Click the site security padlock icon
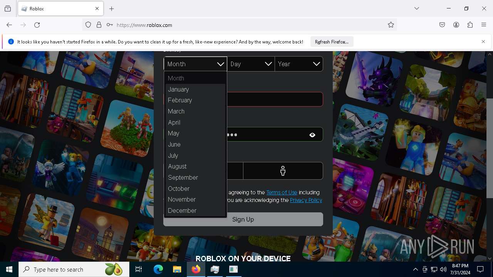This screenshot has height=277, width=493. [99, 25]
